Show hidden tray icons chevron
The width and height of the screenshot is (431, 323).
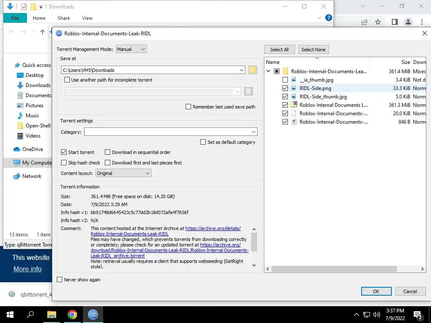pos(356,315)
